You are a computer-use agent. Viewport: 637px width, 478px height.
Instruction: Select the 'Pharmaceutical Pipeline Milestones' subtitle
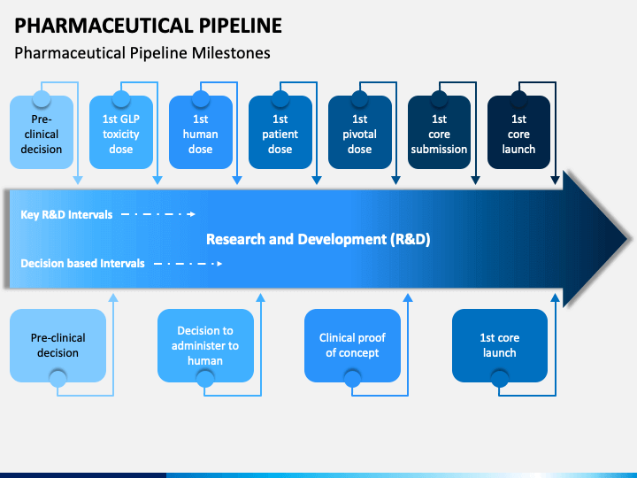click(x=142, y=53)
